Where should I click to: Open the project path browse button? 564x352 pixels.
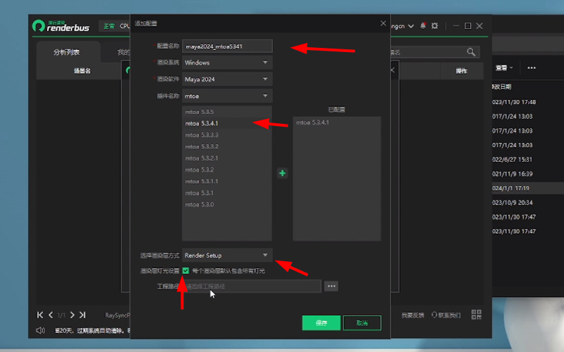point(331,287)
